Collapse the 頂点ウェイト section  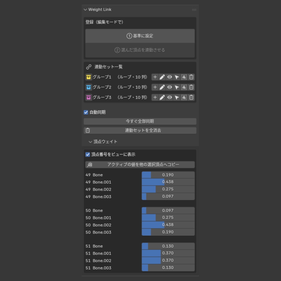tap(90, 142)
